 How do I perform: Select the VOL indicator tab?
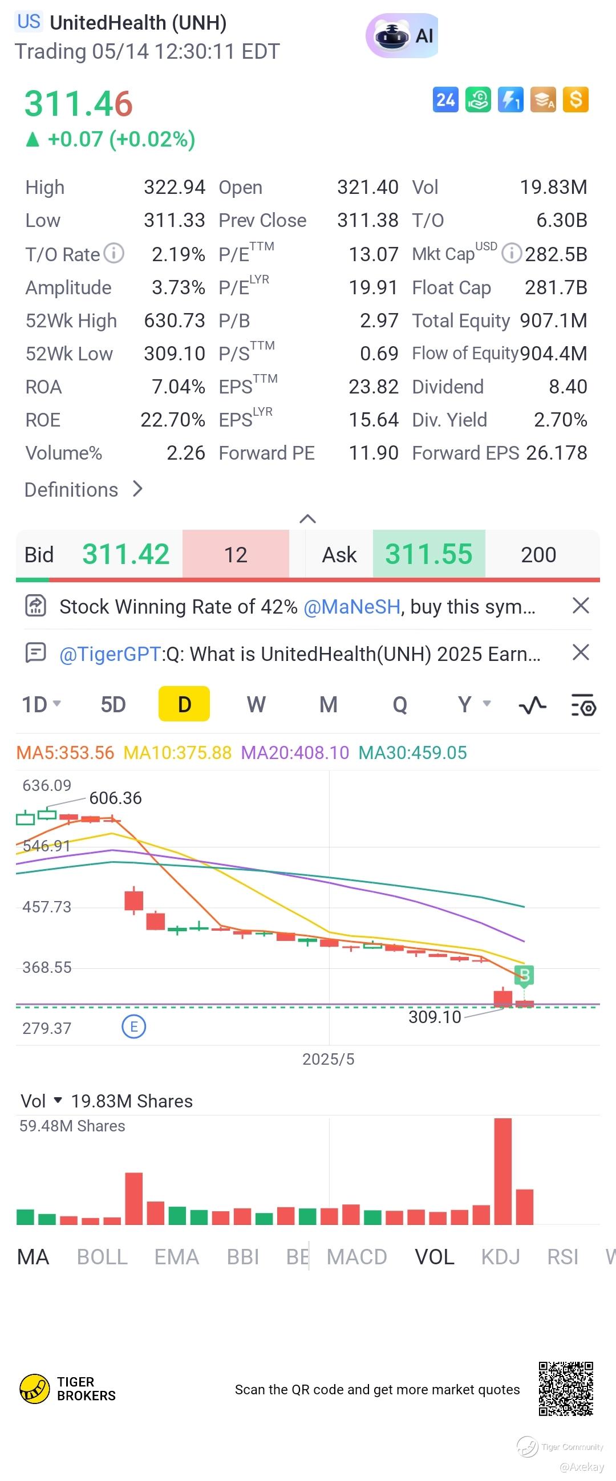435,1257
